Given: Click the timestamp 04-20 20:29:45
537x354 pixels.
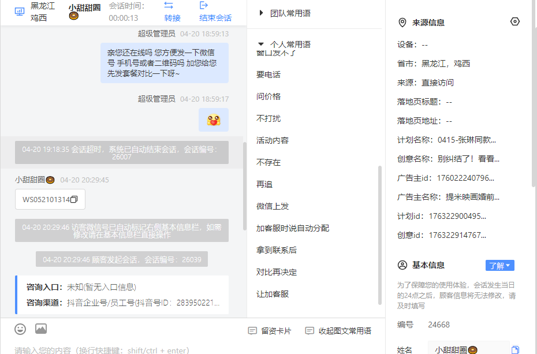Looking at the screenshot, I should point(84,180).
